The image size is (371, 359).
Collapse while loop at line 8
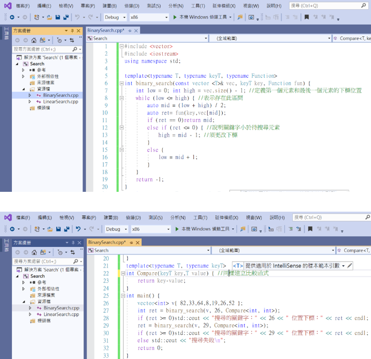point(122,98)
